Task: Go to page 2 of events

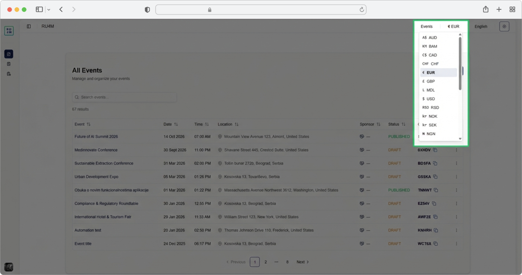Action: [265, 262]
